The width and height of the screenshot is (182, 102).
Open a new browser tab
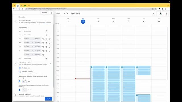tap(29, 6)
